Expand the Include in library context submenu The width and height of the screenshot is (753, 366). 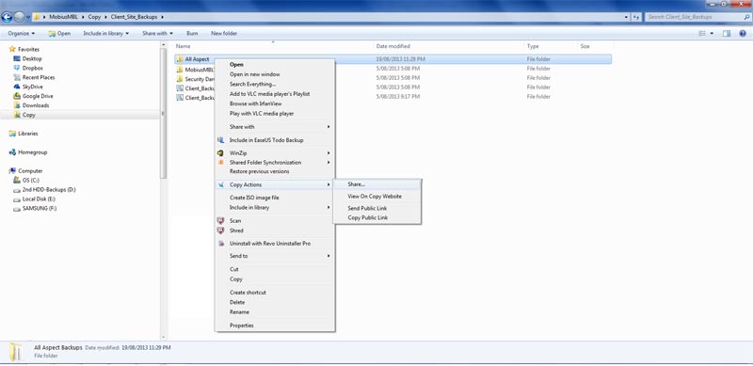(x=274, y=208)
